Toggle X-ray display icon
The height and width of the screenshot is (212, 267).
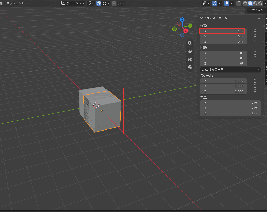pyautogui.click(x=238, y=3)
